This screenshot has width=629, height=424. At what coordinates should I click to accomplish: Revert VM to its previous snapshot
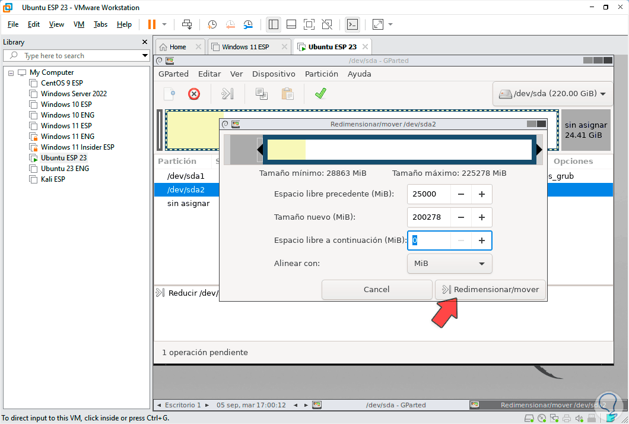230,24
